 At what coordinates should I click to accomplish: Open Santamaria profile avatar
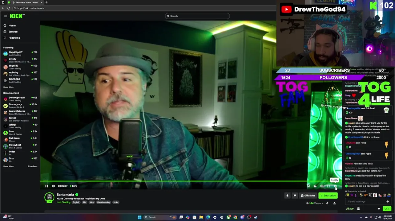click(x=49, y=198)
